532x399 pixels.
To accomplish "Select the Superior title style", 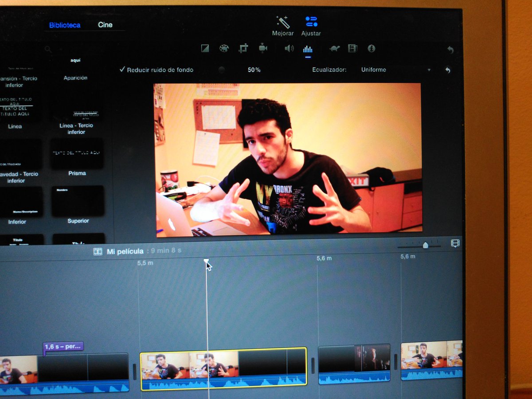I will [78, 205].
